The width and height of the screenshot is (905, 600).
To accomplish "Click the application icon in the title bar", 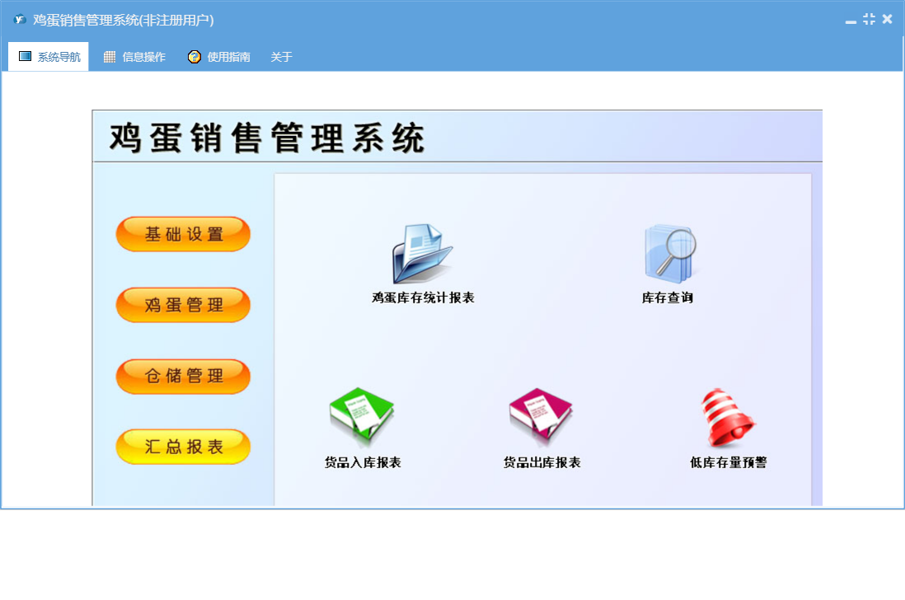I will (x=20, y=20).
